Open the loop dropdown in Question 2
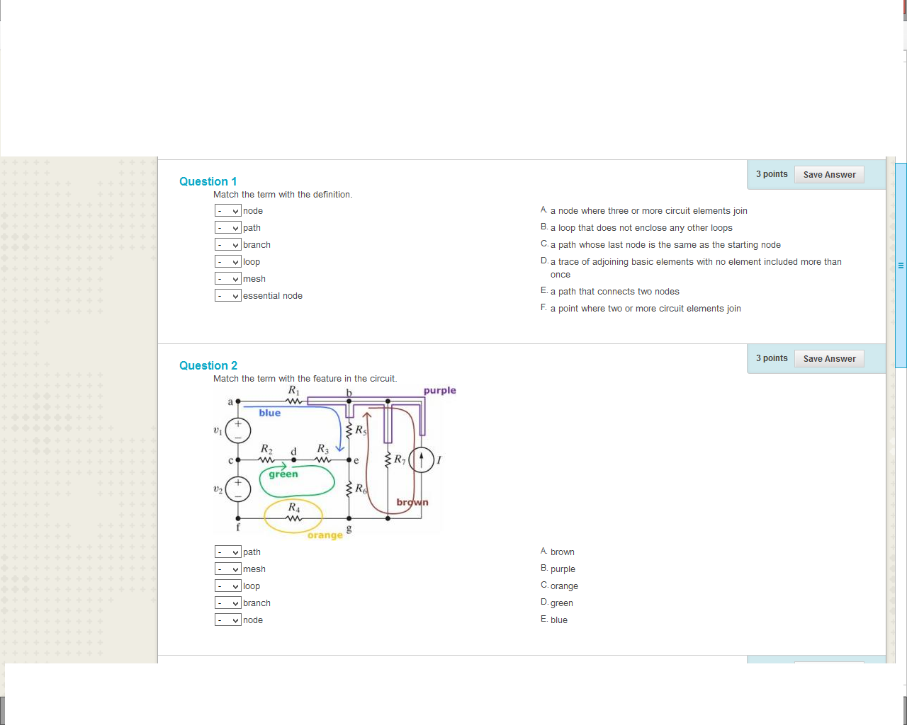Viewport: 907px width, 725px height. pos(227,586)
